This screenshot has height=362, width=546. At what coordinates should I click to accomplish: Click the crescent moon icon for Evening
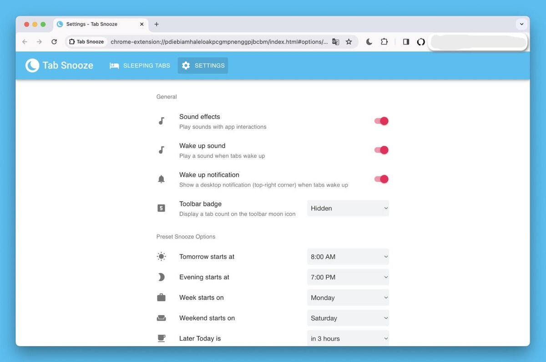[x=161, y=277]
